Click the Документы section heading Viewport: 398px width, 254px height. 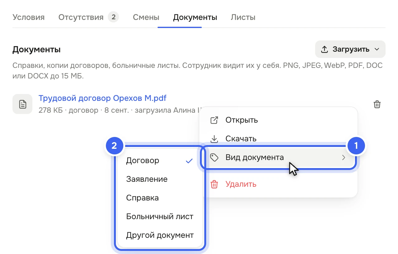click(x=36, y=49)
